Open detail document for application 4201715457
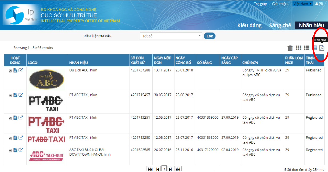Image resolution: width=328 pixels, height=172 pixels. click(x=15, y=95)
